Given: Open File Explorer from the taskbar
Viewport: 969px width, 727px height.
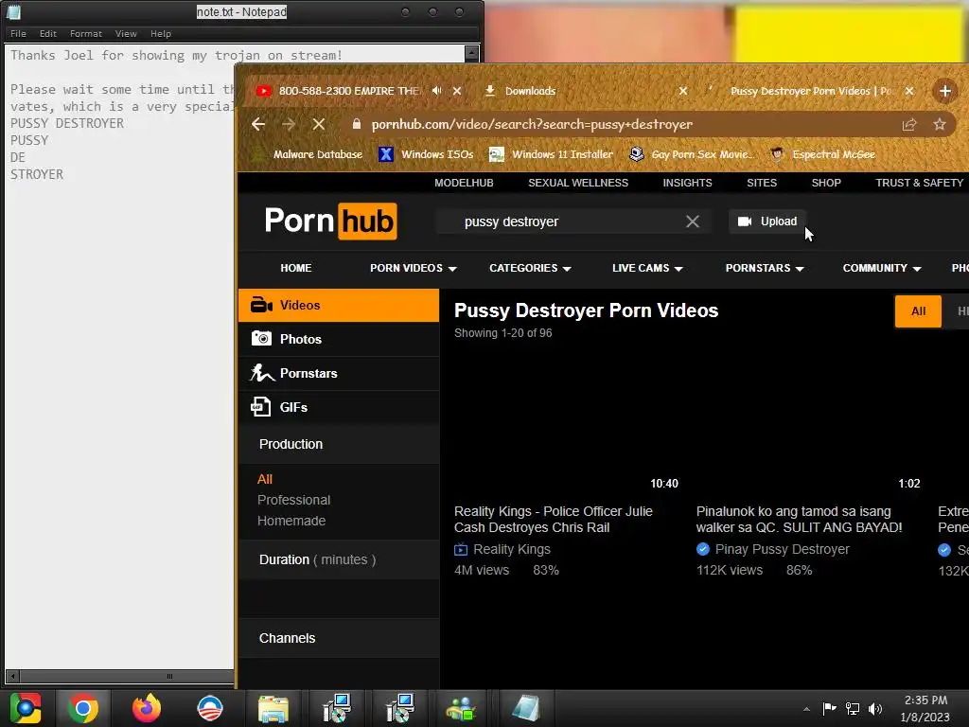Looking at the screenshot, I should click(273, 708).
